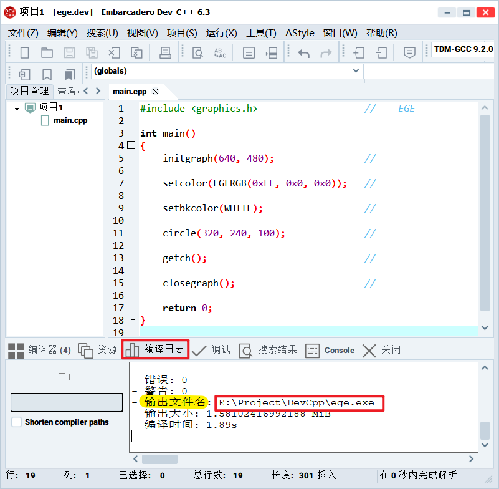Click the editor scroll down arrow
This screenshot has width=499, height=489.
pos(485,327)
